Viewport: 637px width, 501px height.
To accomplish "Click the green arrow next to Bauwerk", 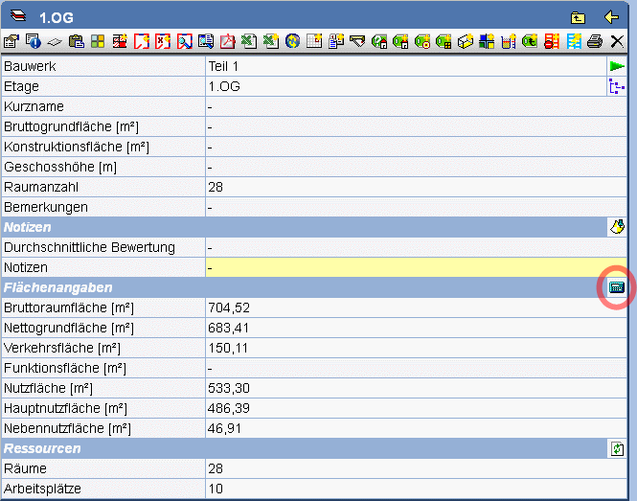I will tap(617, 66).
